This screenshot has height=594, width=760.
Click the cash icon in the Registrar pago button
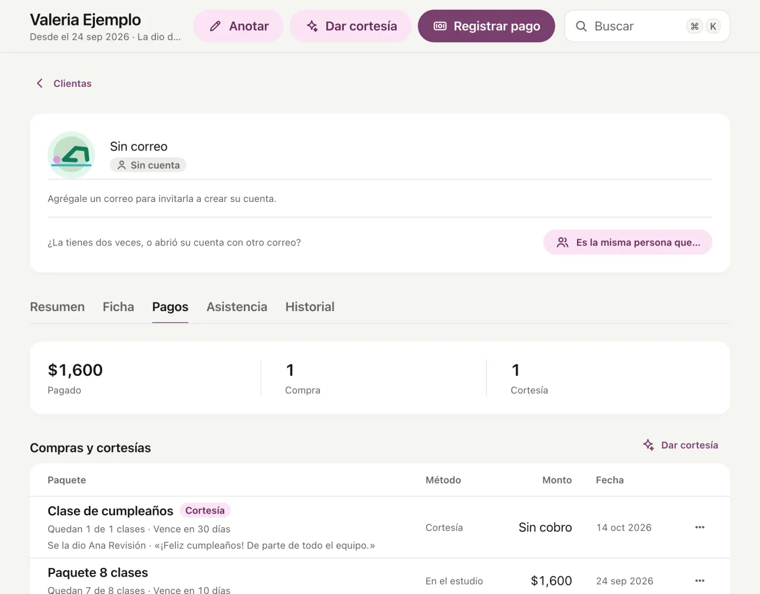pyautogui.click(x=440, y=26)
